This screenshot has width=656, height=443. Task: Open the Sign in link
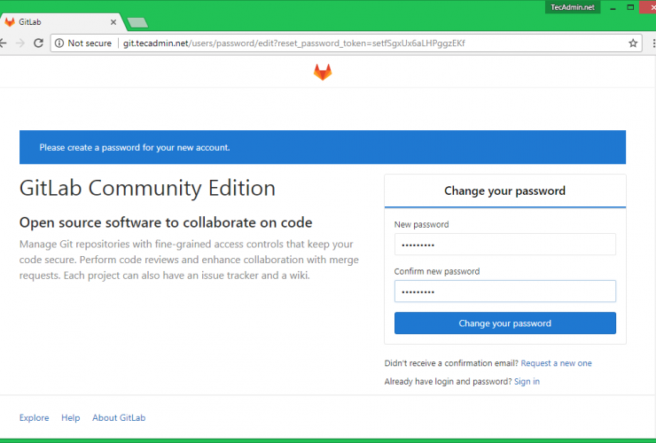(x=527, y=381)
